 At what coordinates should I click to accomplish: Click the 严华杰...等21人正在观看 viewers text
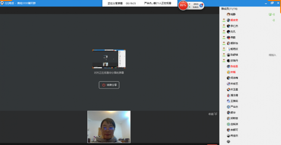click(x=158, y=3)
